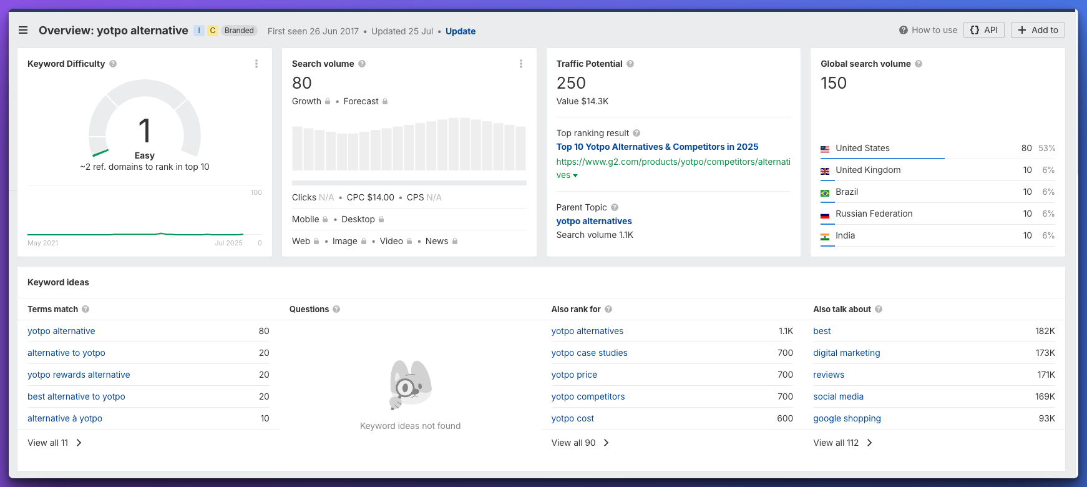
Task: Click the CPC $14.00 value
Action: tap(371, 197)
